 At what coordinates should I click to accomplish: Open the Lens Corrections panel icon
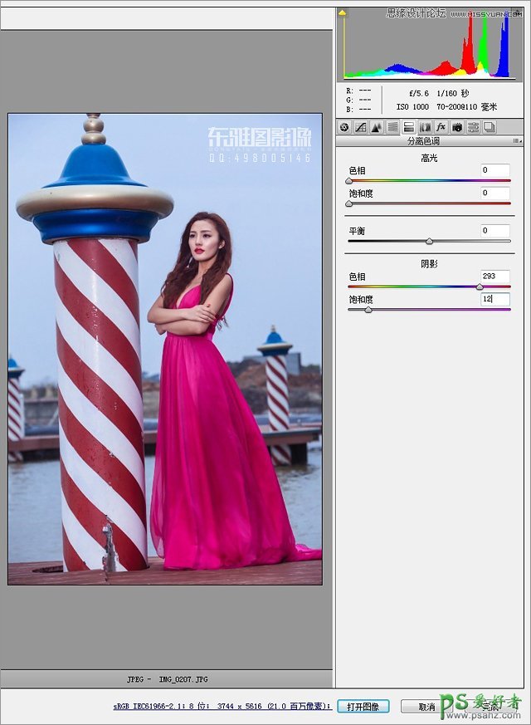pos(425,127)
